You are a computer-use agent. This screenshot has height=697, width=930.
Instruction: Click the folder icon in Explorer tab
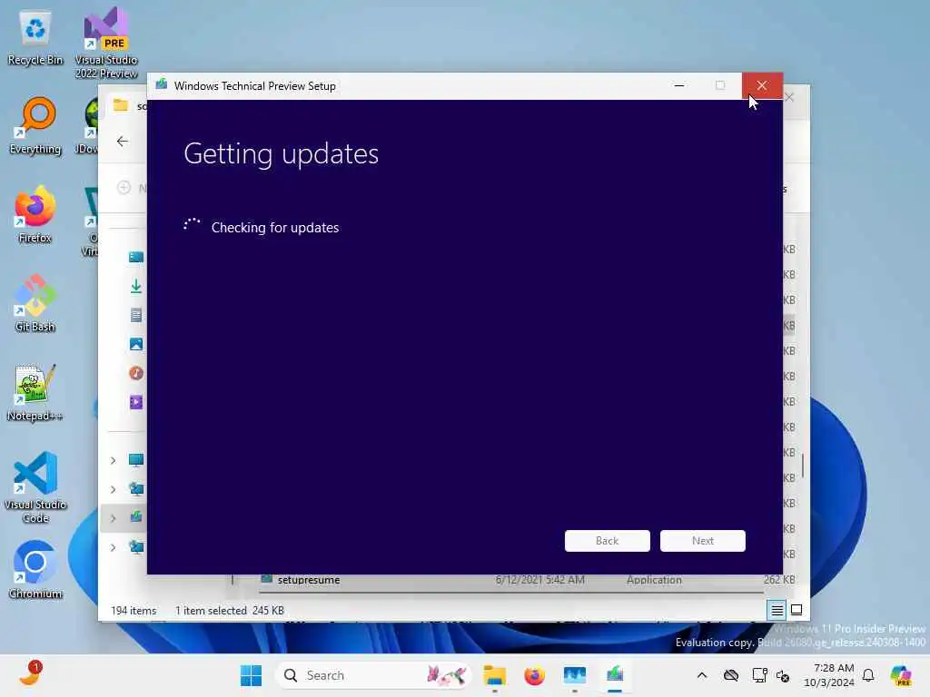[121, 105]
